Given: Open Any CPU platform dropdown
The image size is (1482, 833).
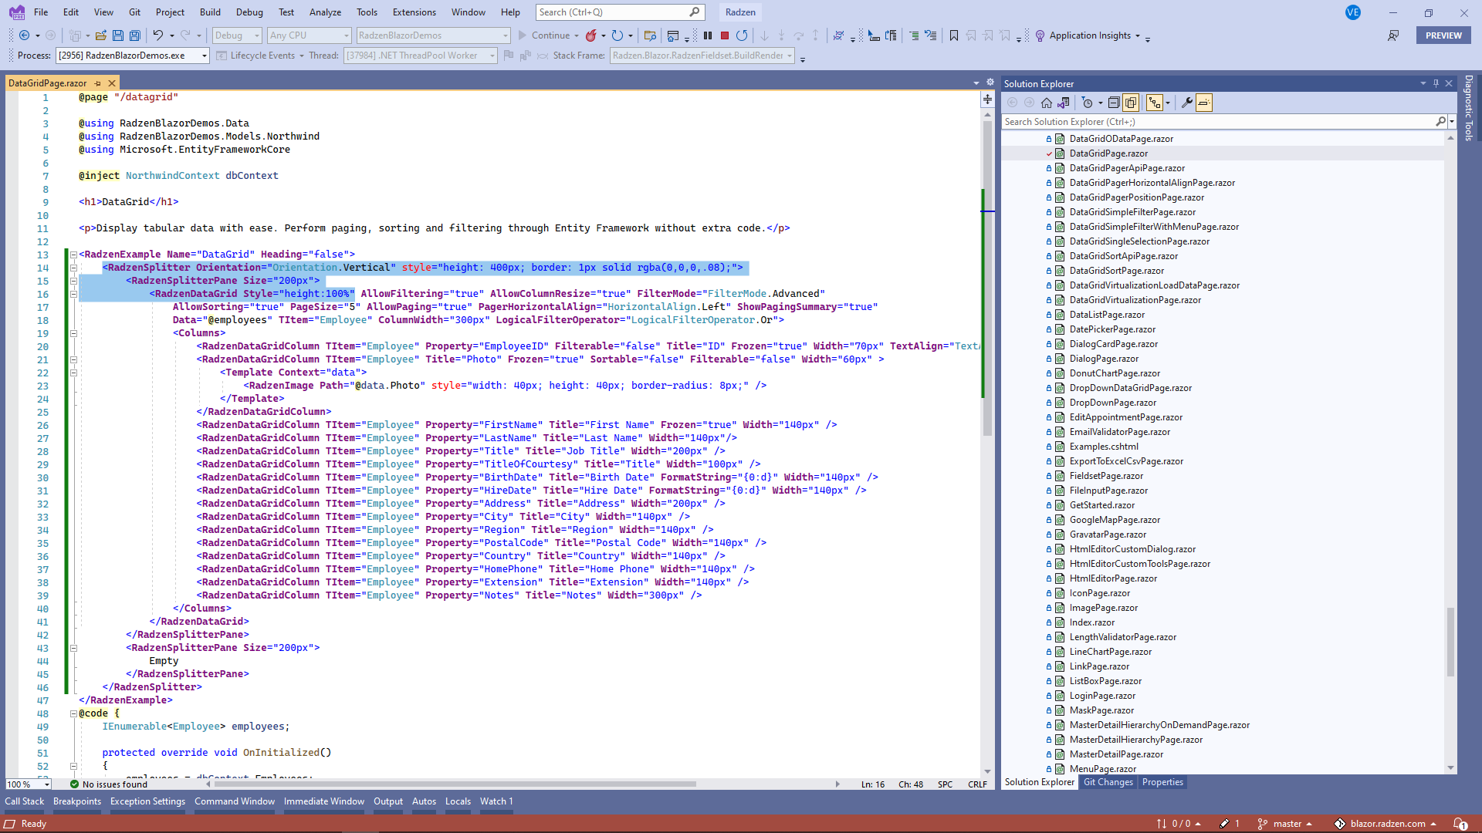Looking at the screenshot, I should [310, 35].
